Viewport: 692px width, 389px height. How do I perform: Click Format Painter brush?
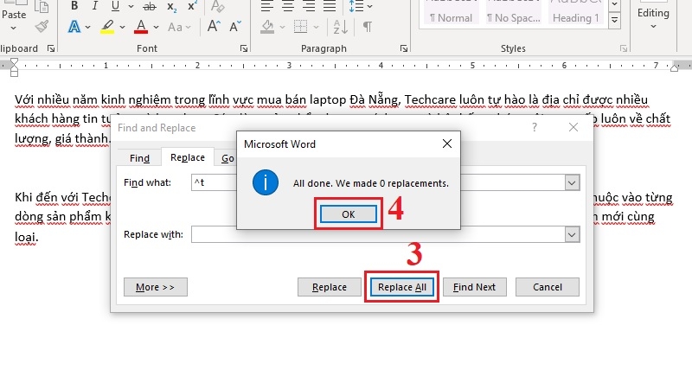click(42, 27)
